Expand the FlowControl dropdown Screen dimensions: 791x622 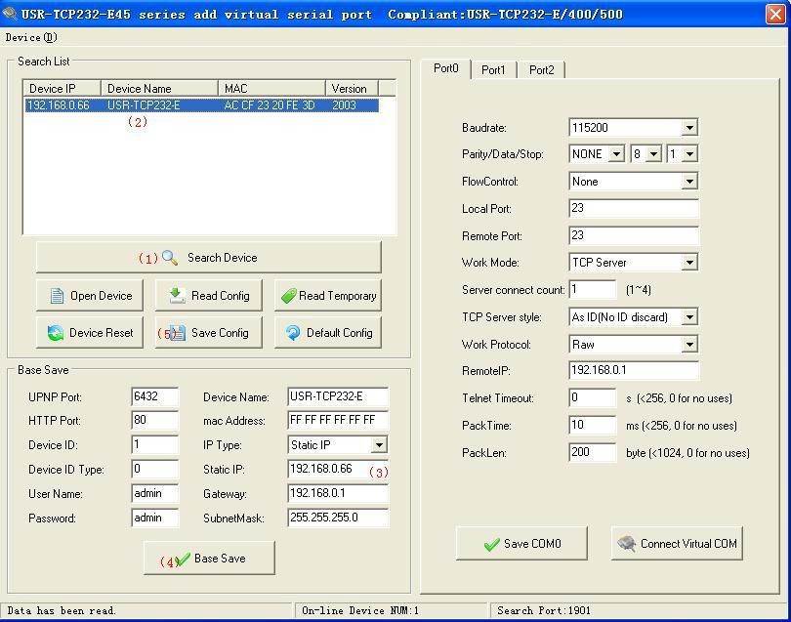coord(689,181)
